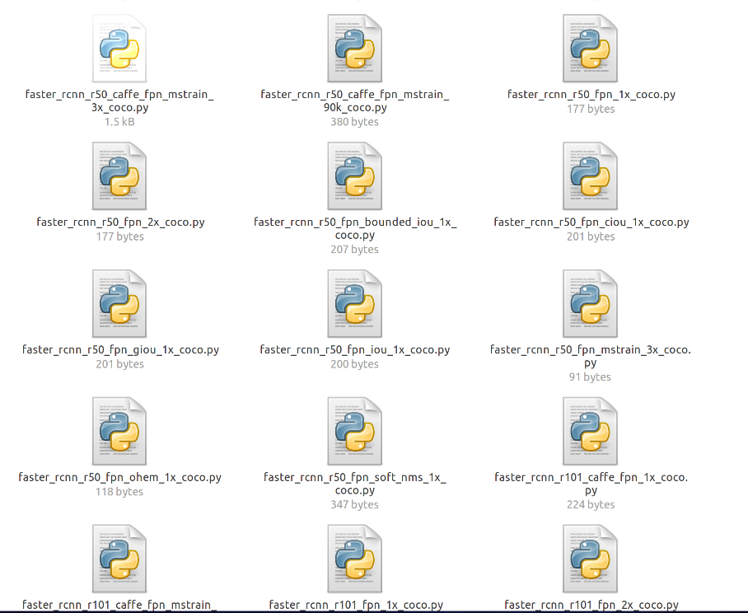Screen dimensions: 748x613
Task: Select the faster_rcnn_r50_fpn_ohem_1x_coco.py file
Action: [119, 431]
